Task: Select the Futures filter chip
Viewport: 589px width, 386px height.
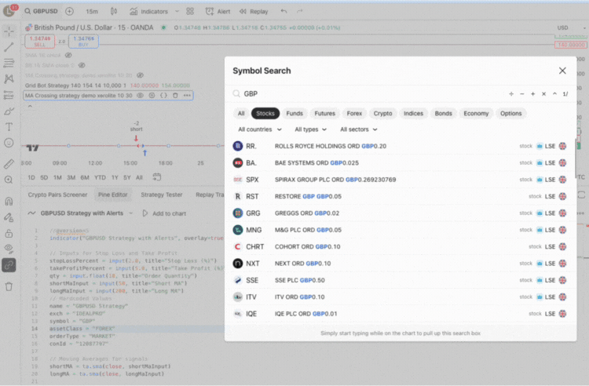Action: click(x=324, y=113)
